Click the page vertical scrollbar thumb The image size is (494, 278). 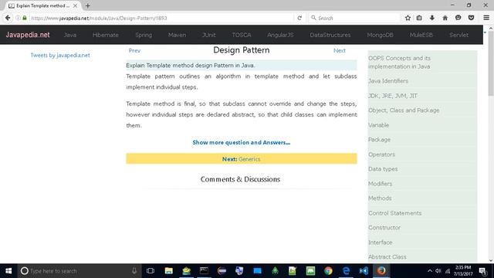[491, 63]
